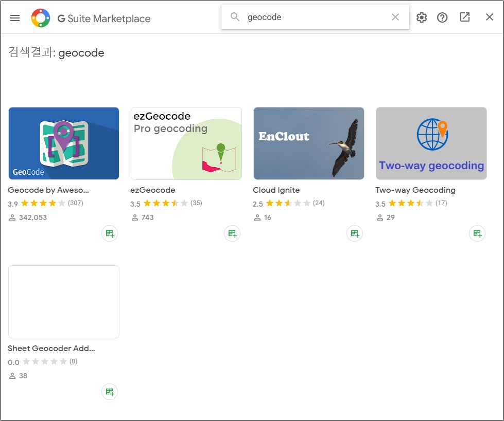Select the 'Sheet Geocoder Add...' title
This screenshot has width=504, height=421.
click(51, 348)
